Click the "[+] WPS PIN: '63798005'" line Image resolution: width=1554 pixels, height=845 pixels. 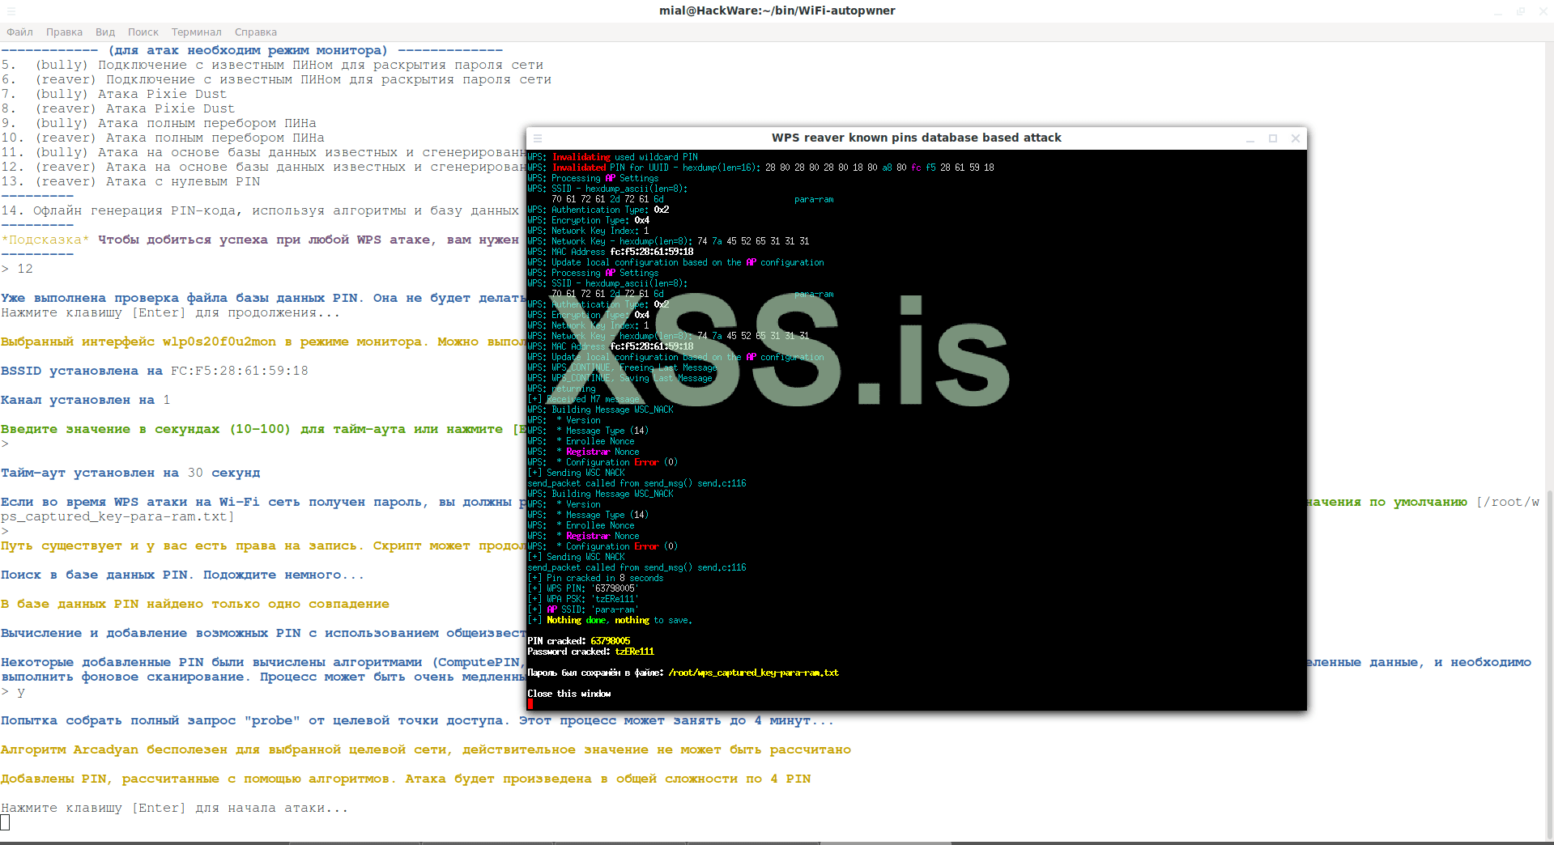pyautogui.click(x=583, y=588)
